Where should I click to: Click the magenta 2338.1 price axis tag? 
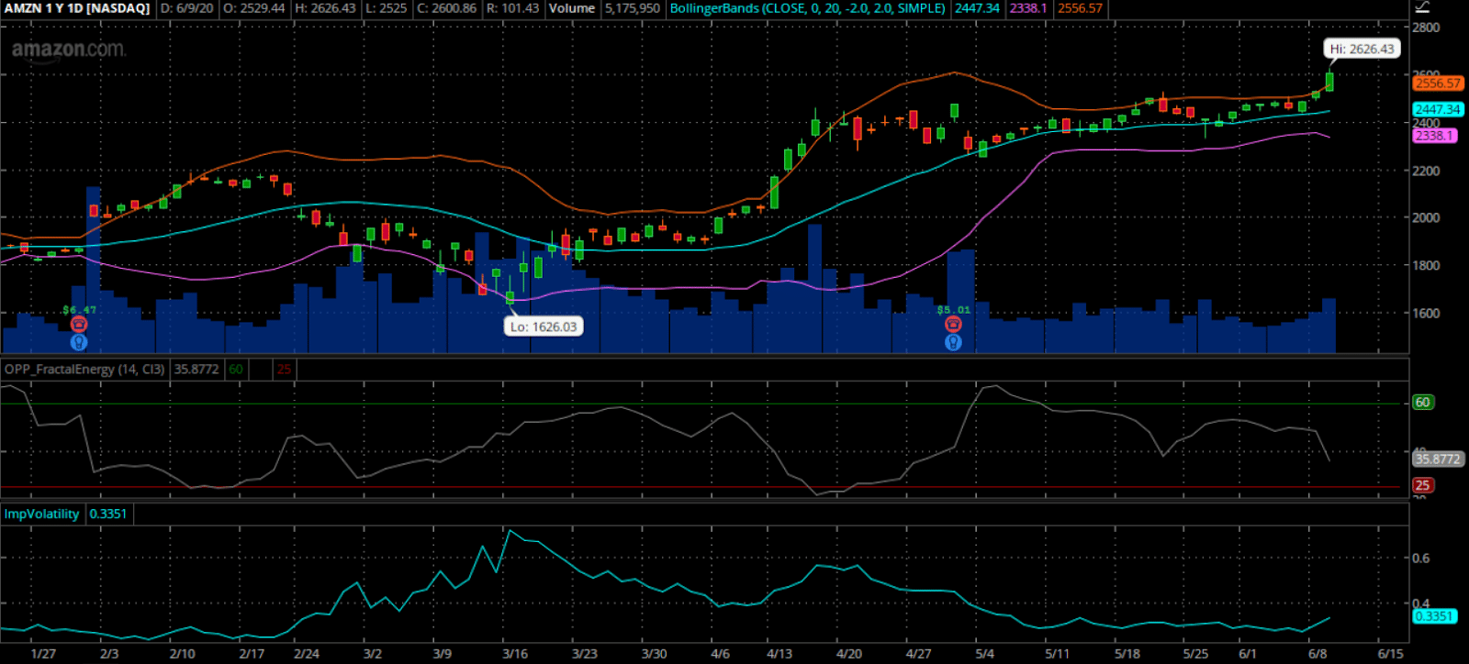pyautogui.click(x=1434, y=136)
